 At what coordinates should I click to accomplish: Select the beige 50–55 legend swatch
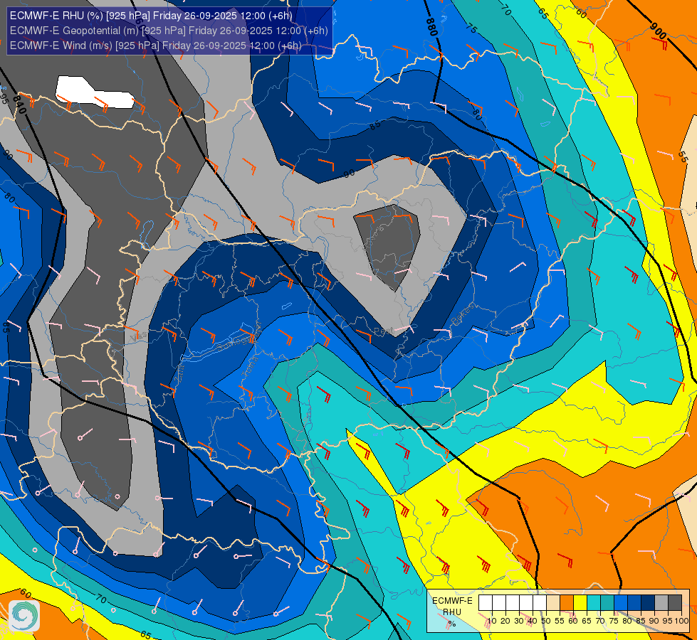click(553, 602)
